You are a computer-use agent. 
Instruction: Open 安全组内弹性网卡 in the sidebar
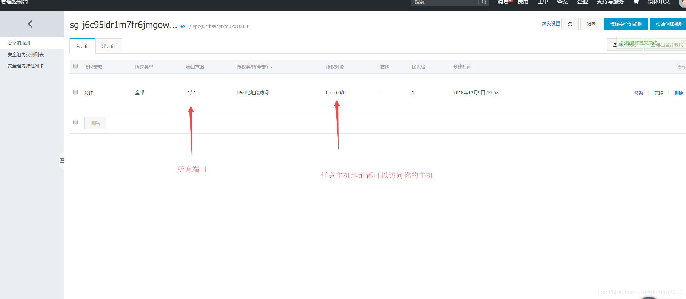[26, 66]
